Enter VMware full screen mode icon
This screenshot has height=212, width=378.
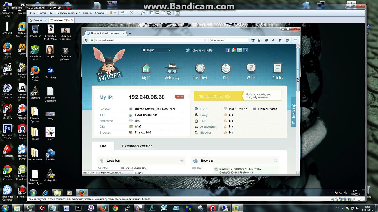point(163,13)
